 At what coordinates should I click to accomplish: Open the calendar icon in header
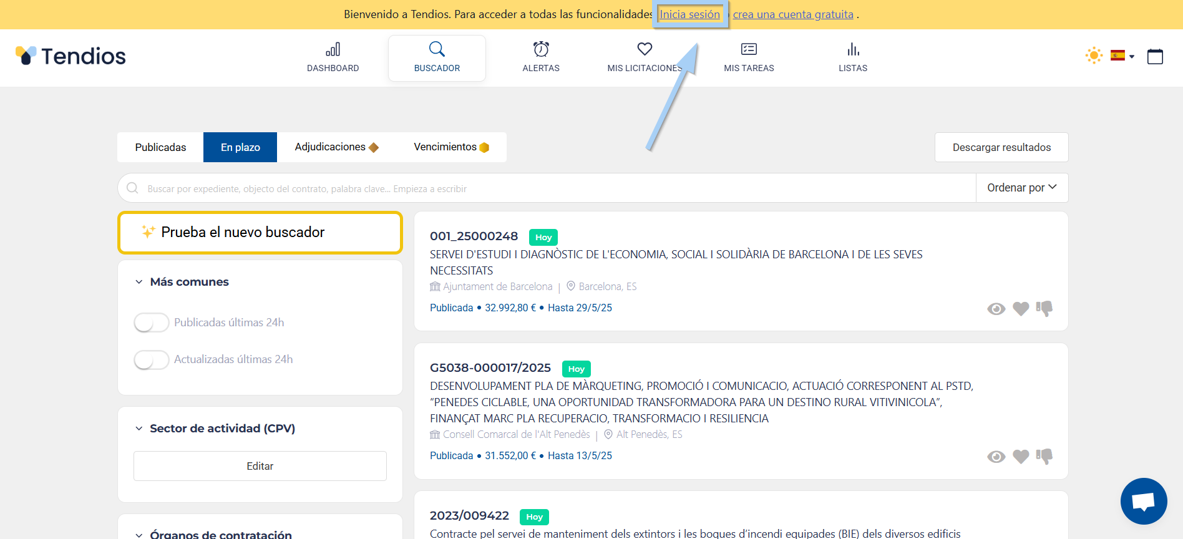point(1155,56)
